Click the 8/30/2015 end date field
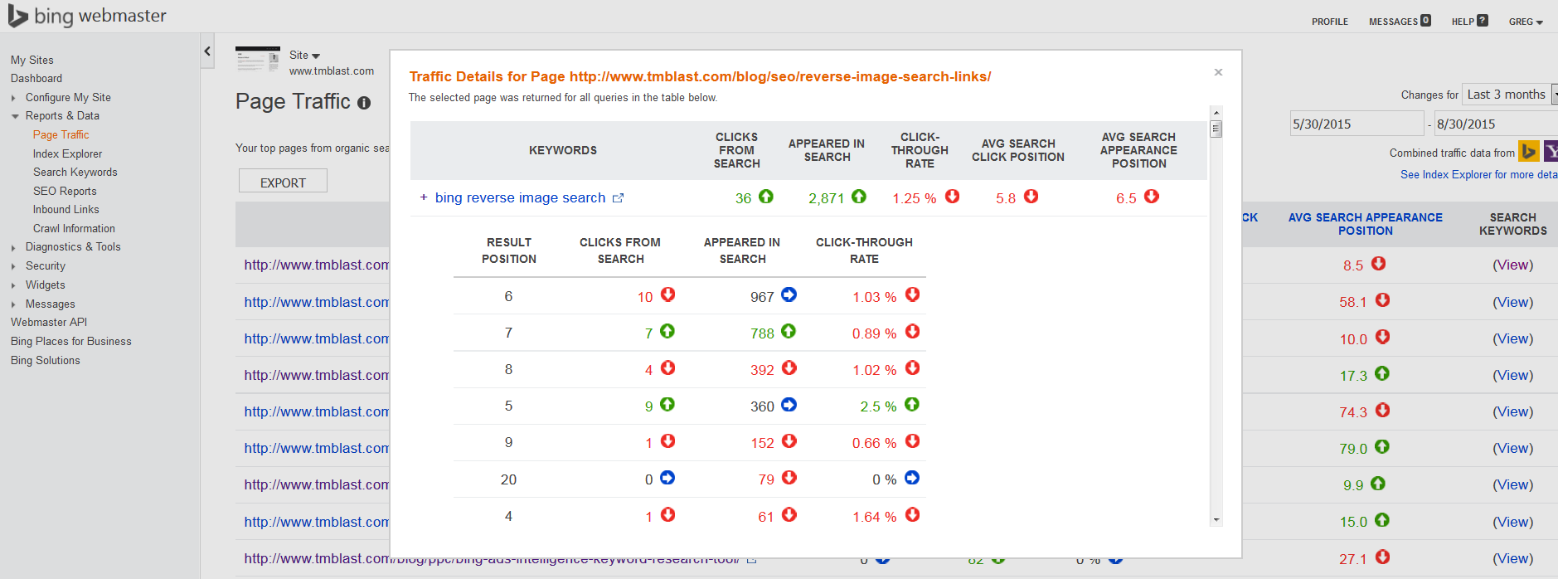Image resolution: width=1558 pixels, height=579 pixels. coord(1497,124)
